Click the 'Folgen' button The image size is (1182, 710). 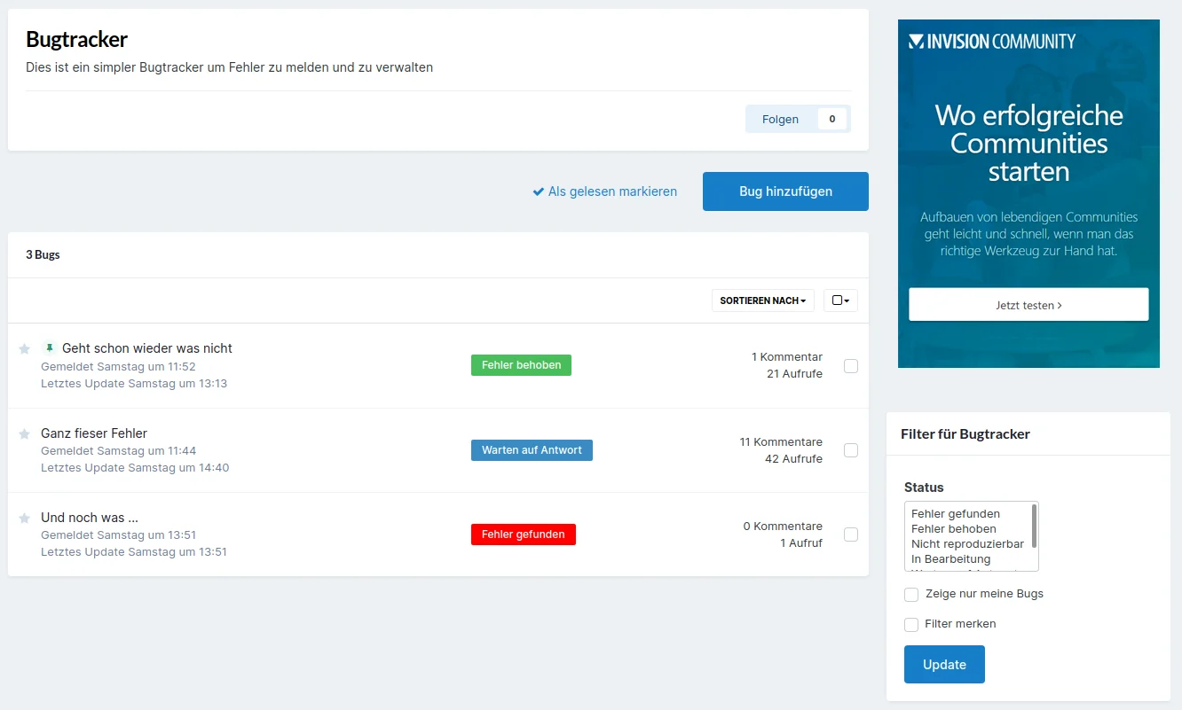780,120
